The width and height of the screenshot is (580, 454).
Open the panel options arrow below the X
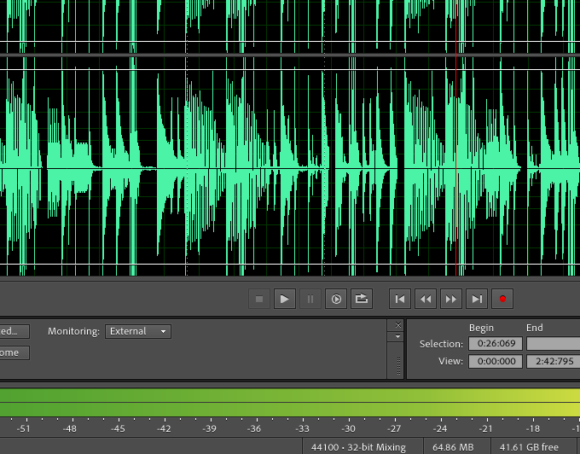(398, 337)
